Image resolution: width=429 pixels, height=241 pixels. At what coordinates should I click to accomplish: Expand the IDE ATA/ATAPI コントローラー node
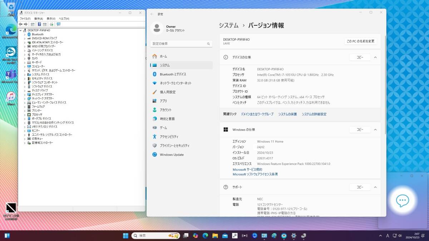click(25, 42)
